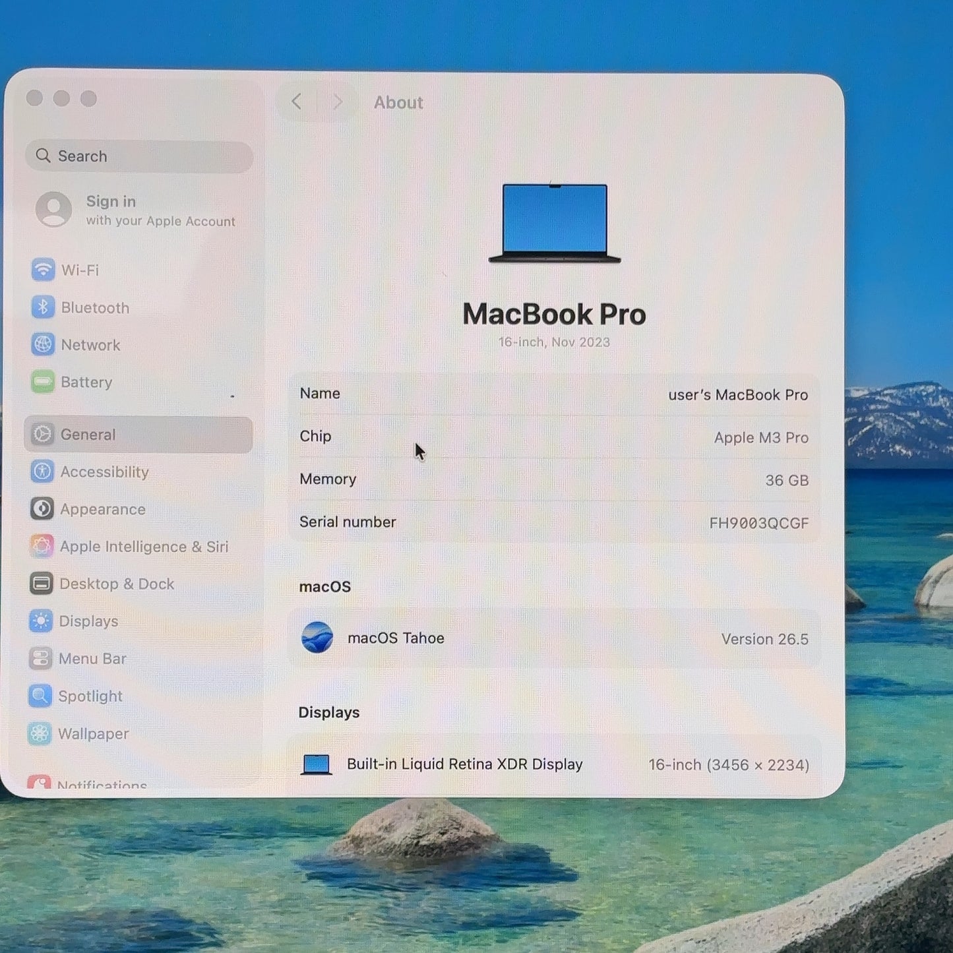This screenshot has height=953, width=953.
Task: Click the General gear icon
Action: (x=42, y=434)
